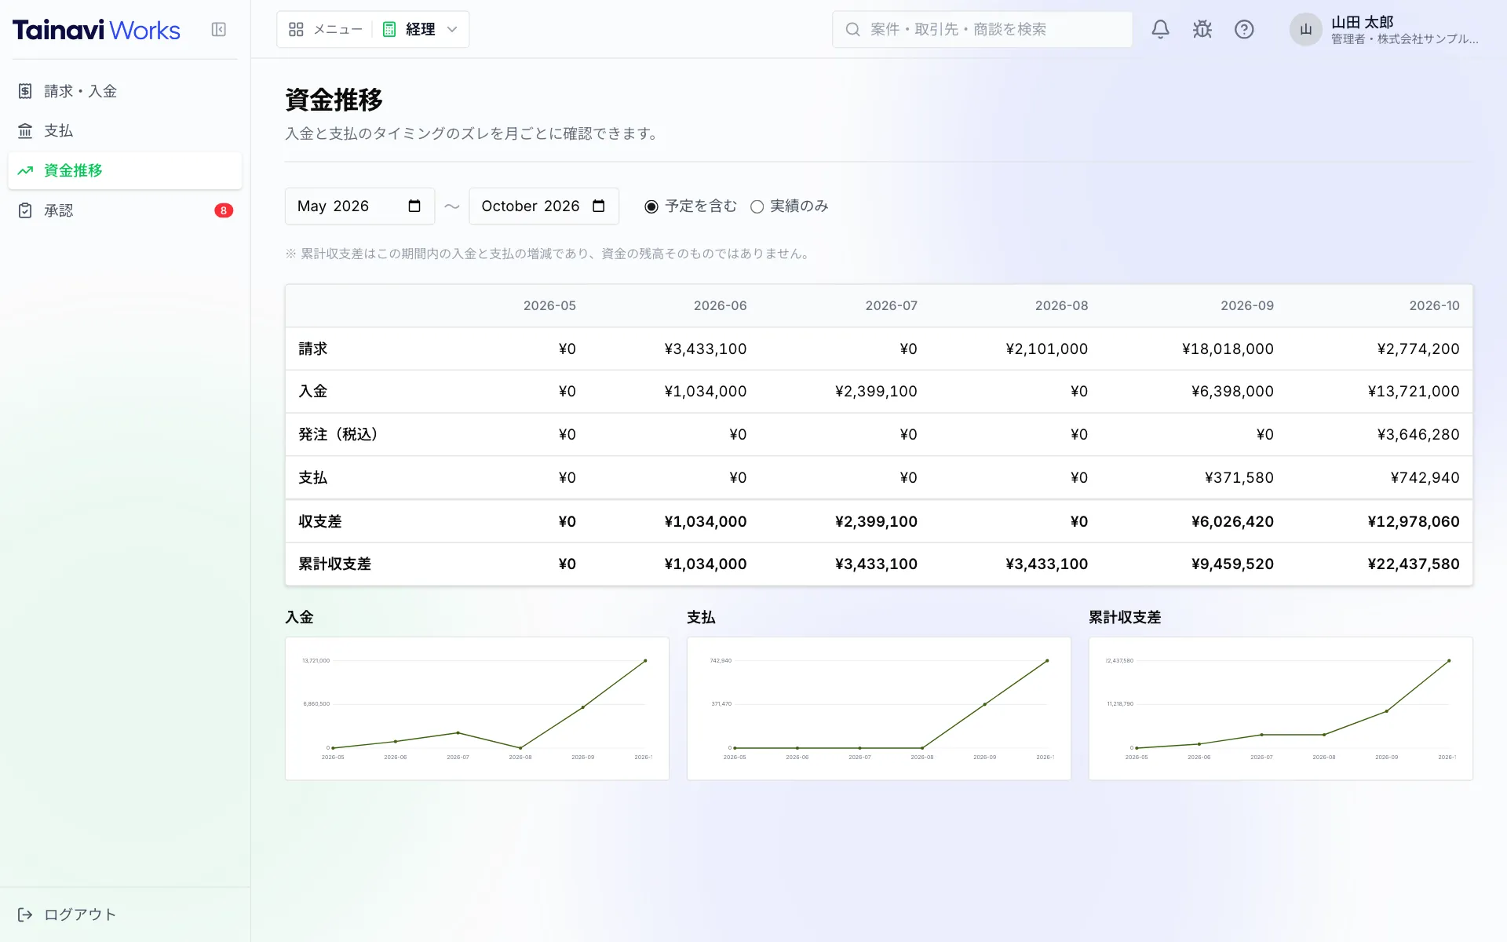1507x942 pixels.
Task: Open the calendar picker for October 2026
Action: coord(599,206)
